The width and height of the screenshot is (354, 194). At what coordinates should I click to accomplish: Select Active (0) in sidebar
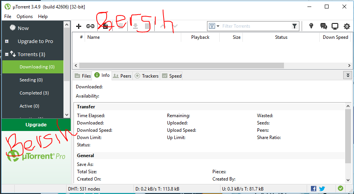click(x=33, y=106)
